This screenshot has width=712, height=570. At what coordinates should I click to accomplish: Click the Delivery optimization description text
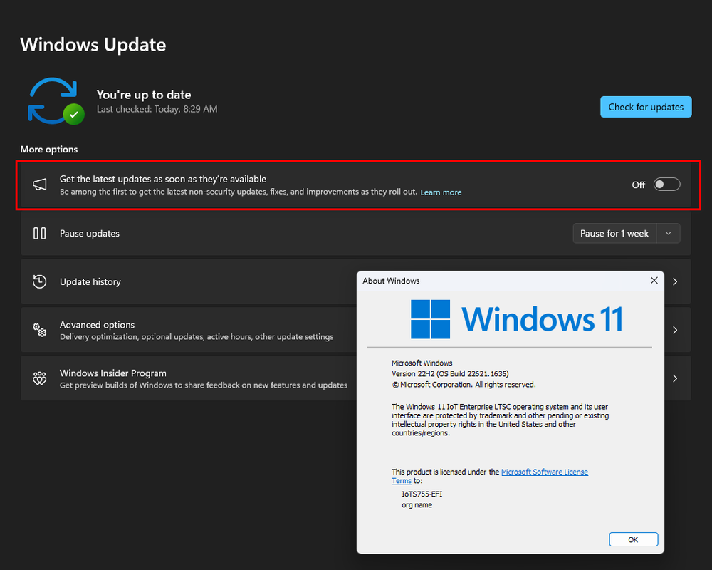pyautogui.click(x=197, y=337)
